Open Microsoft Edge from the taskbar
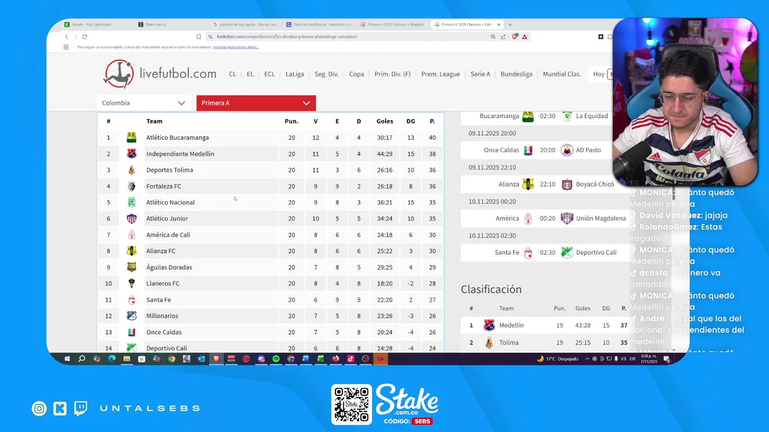The image size is (769, 432). [x=112, y=359]
